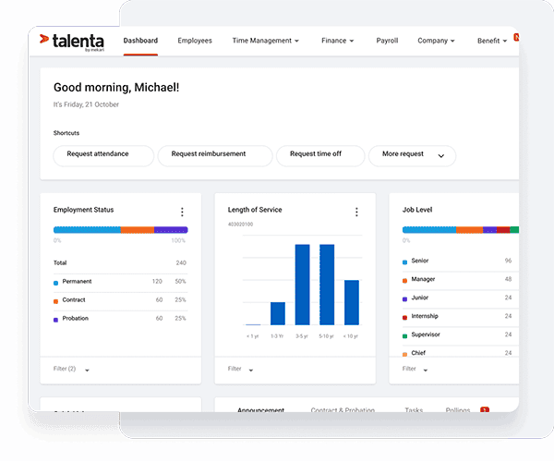Click the Length of Service title

(x=255, y=210)
